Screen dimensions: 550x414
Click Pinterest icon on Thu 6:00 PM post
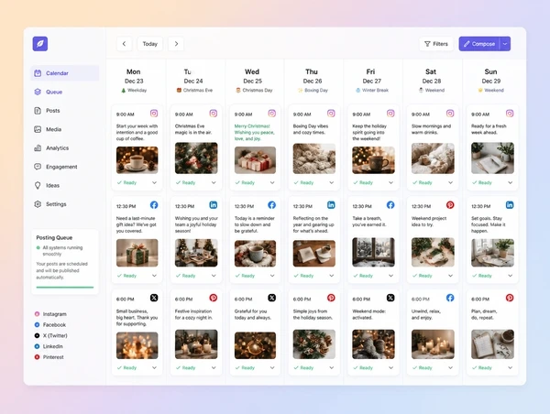[331, 298]
